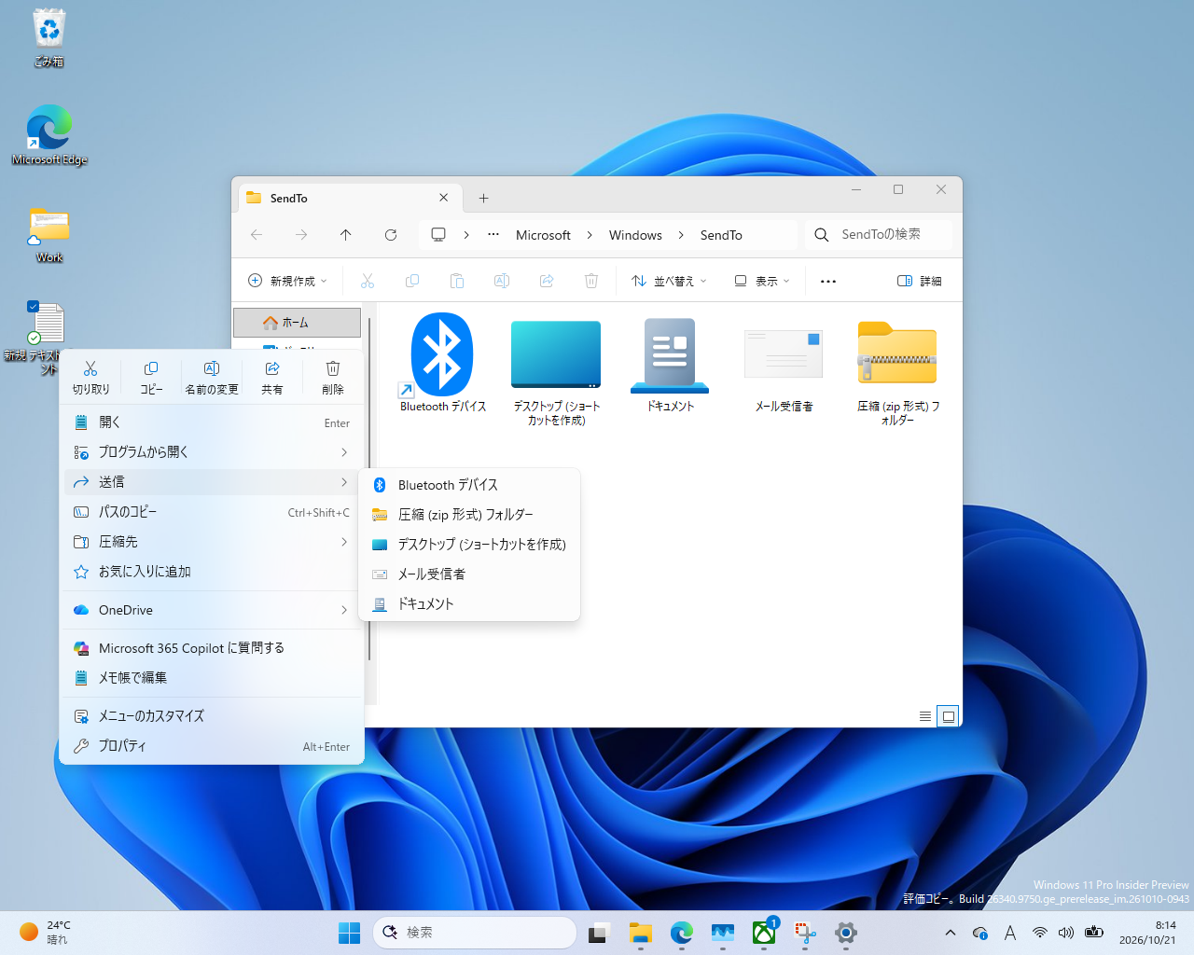Click the Windows breadcrumb in address bar

point(635,235)
